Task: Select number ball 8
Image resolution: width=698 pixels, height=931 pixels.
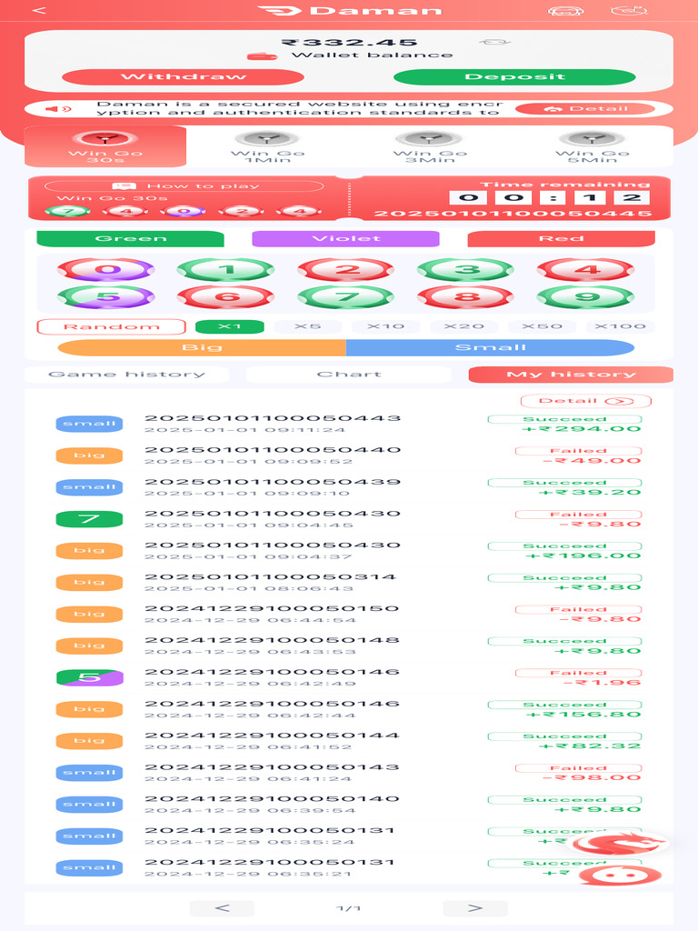Action: tap(466, 297)
